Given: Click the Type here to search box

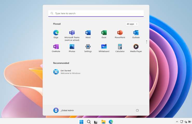Looking at the screenshot, I should [x=96, y=13].
